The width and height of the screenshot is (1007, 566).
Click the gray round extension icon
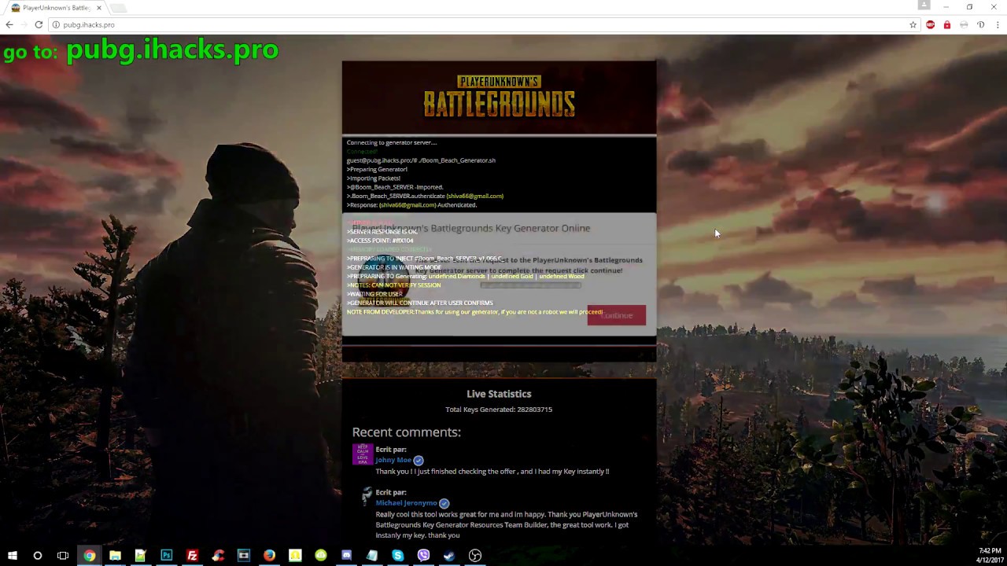pyautogui.click(x=964, y=24)
